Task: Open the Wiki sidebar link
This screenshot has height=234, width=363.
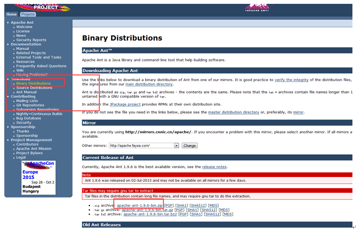Action: pos(20,70)
